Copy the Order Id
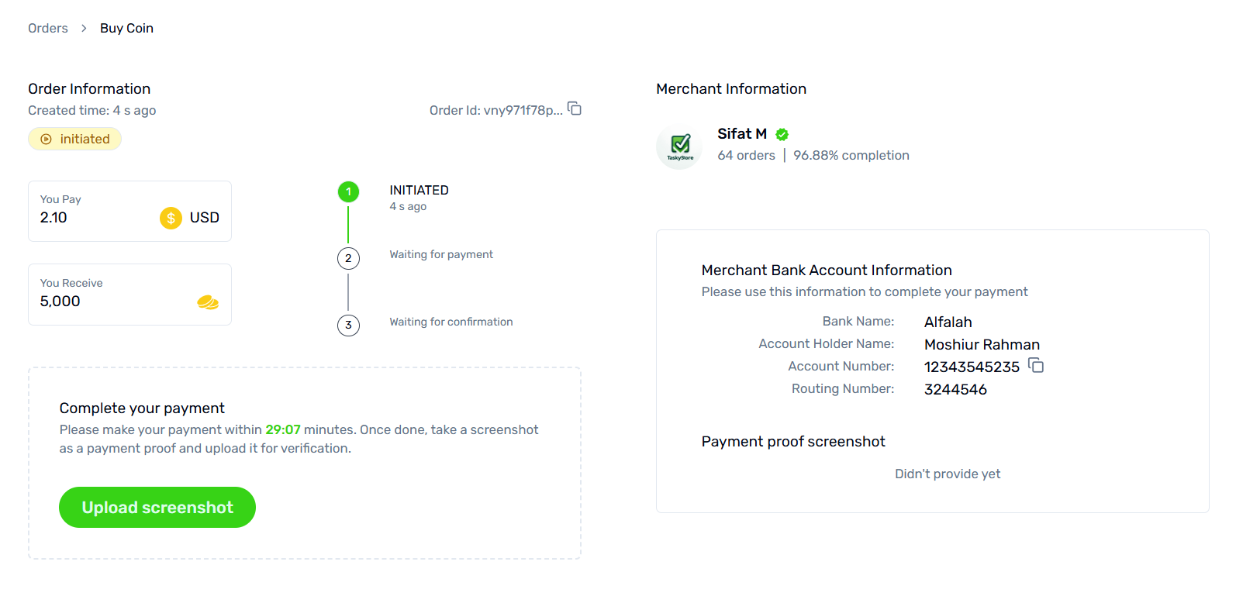1236x610 pixels. [x=575, y=109]
